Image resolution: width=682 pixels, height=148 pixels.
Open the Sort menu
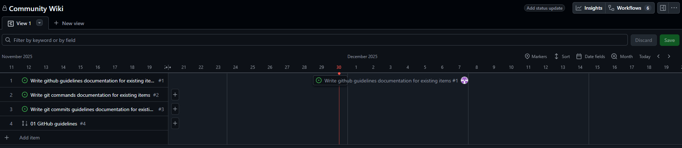click(x=562, y=56)
